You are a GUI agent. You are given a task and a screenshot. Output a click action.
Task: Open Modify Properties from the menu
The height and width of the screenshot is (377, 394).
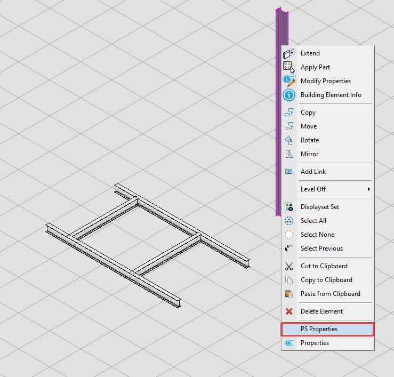point(328,81)
